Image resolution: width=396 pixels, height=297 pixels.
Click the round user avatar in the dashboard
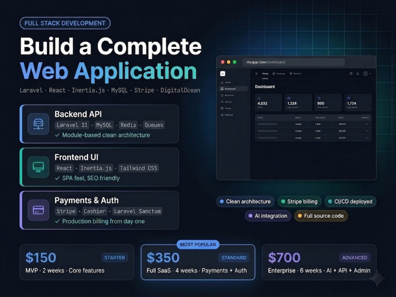(x=365, y=74)
